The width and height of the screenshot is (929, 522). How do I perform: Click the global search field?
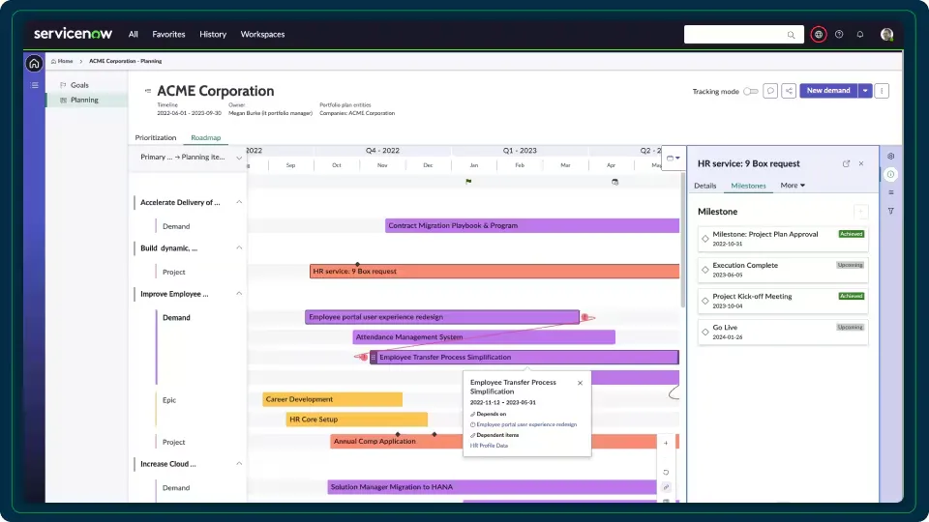click(x=743, y=35)
